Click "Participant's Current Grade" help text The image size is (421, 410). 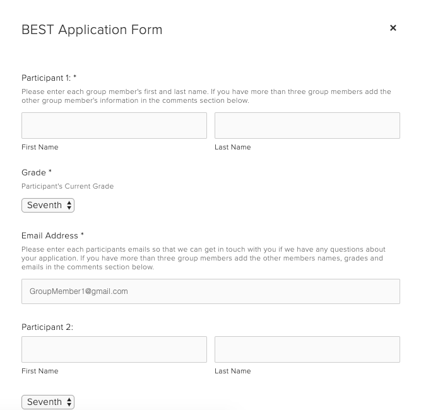[x=68, y=186]
